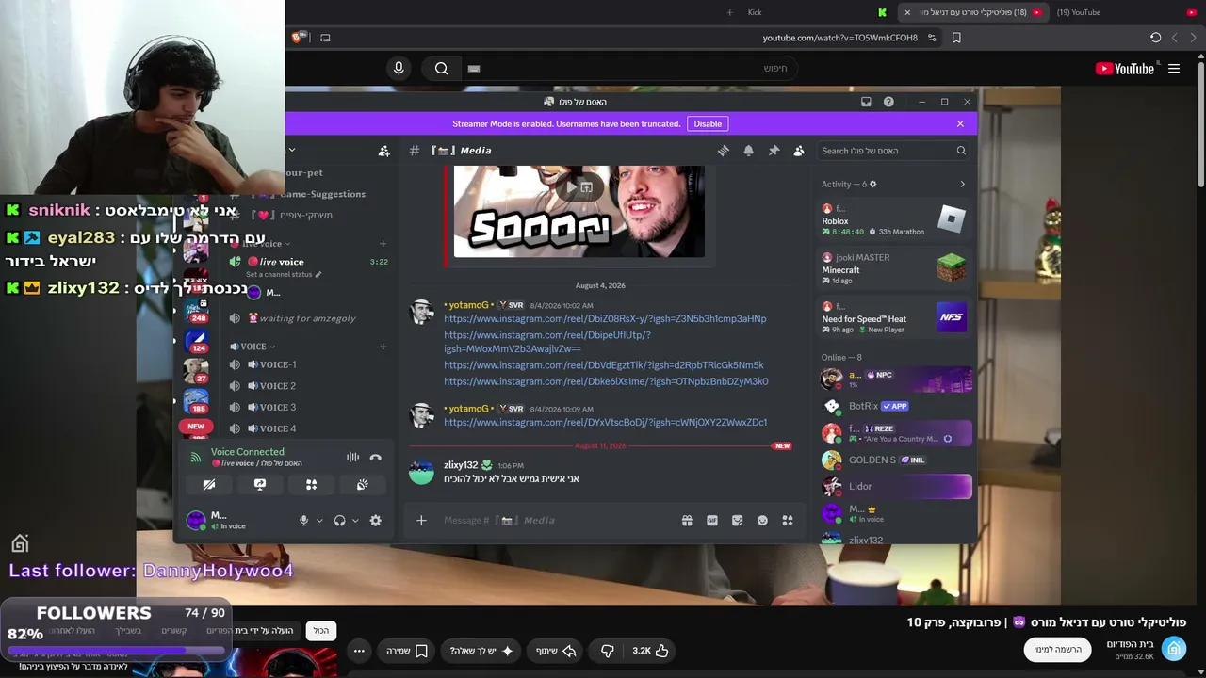Like the YouTube video (3.2K)
1206x678 pixels.
coord(650,651)
